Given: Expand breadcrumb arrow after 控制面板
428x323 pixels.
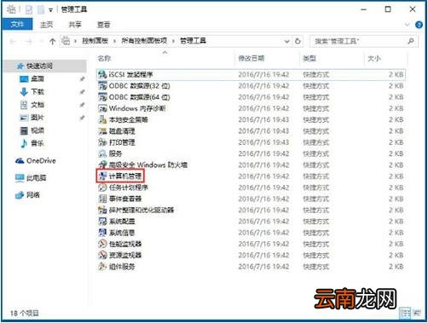Looking at the screenshot, I should pos(114,42).
